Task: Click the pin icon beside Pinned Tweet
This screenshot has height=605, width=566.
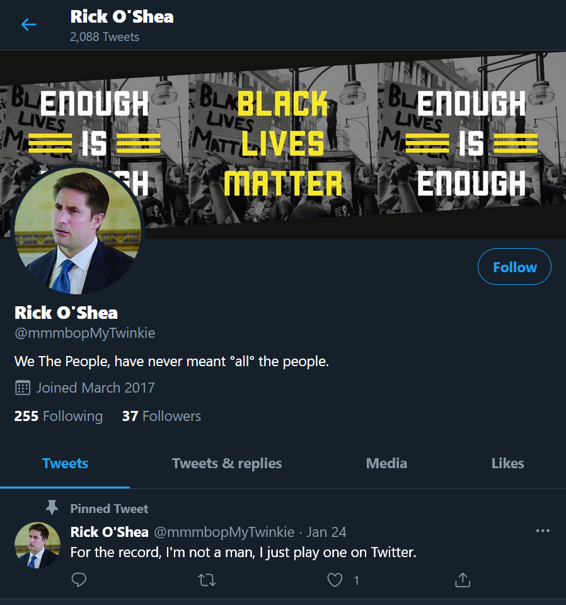Action: pyautogui.click(x=52, y=507)
